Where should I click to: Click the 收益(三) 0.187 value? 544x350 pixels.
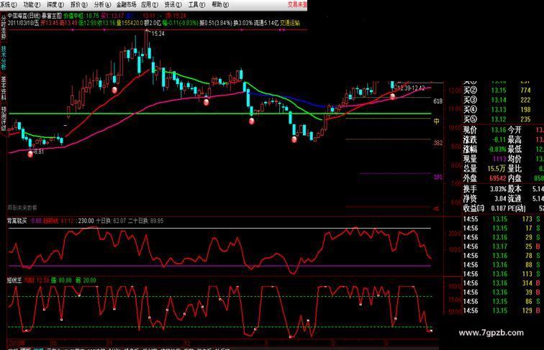499,208
